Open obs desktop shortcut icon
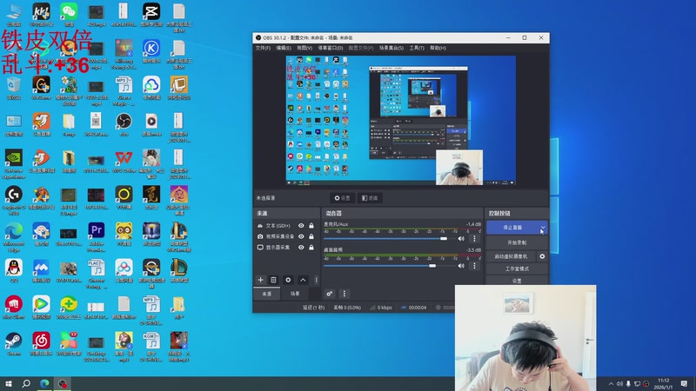The height and width of the screenshot is (391, 696). coord(124,124)
